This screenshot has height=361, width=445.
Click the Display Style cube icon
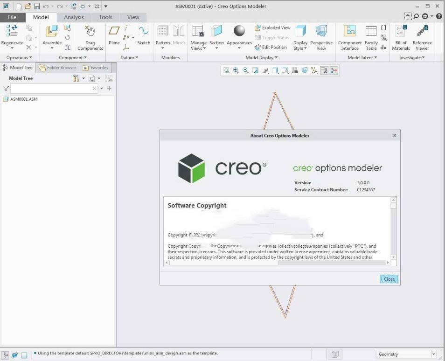[x=300, y=31]
